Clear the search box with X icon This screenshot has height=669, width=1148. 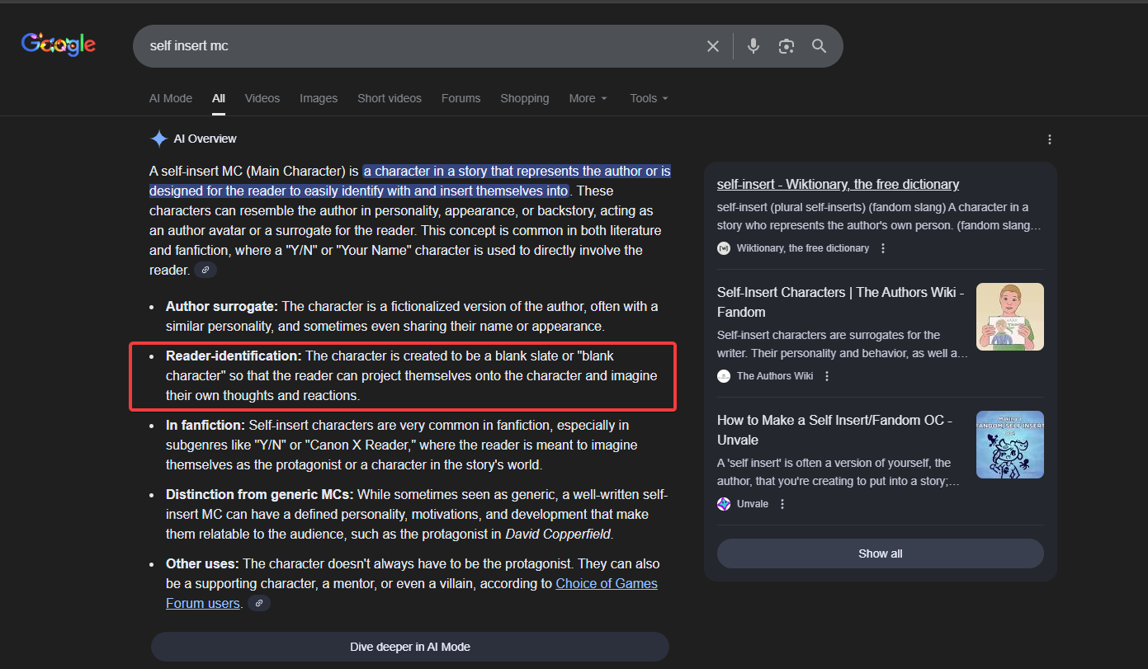click(713, 46)
